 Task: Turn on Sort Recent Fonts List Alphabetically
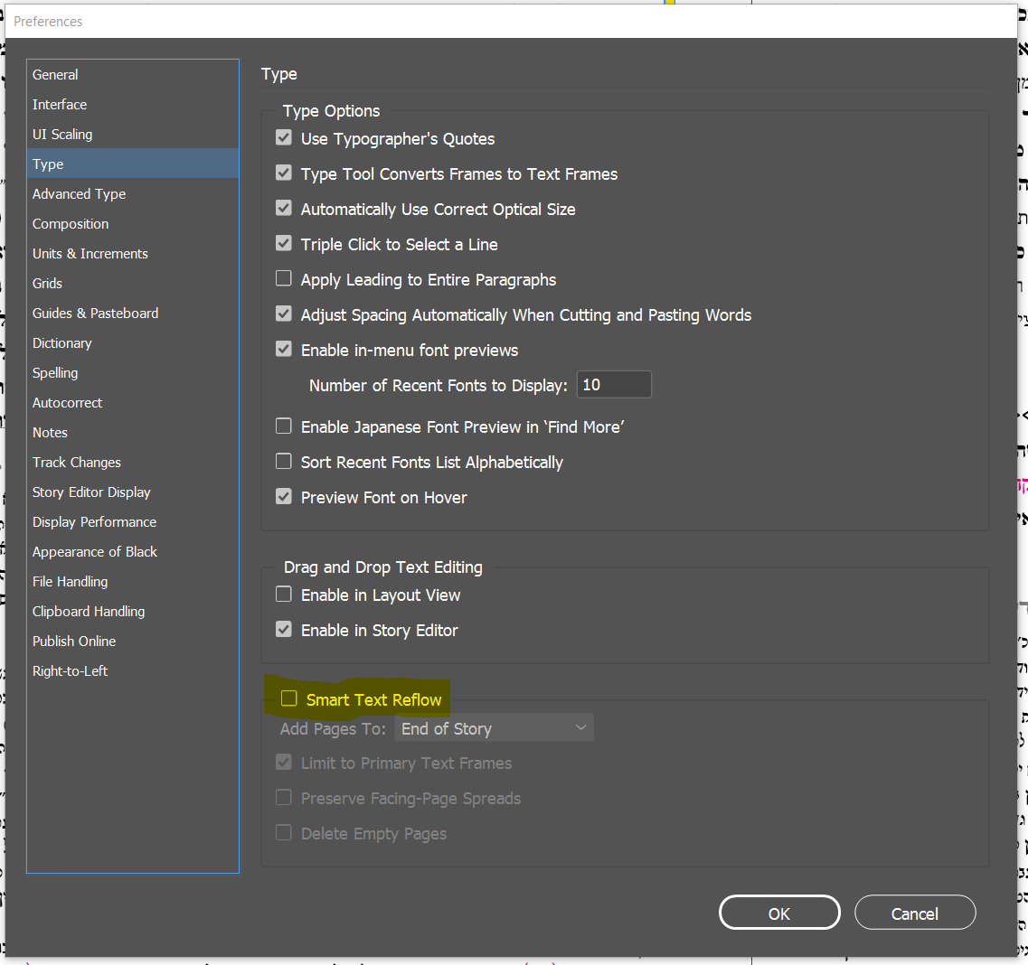tap(284, 462)
